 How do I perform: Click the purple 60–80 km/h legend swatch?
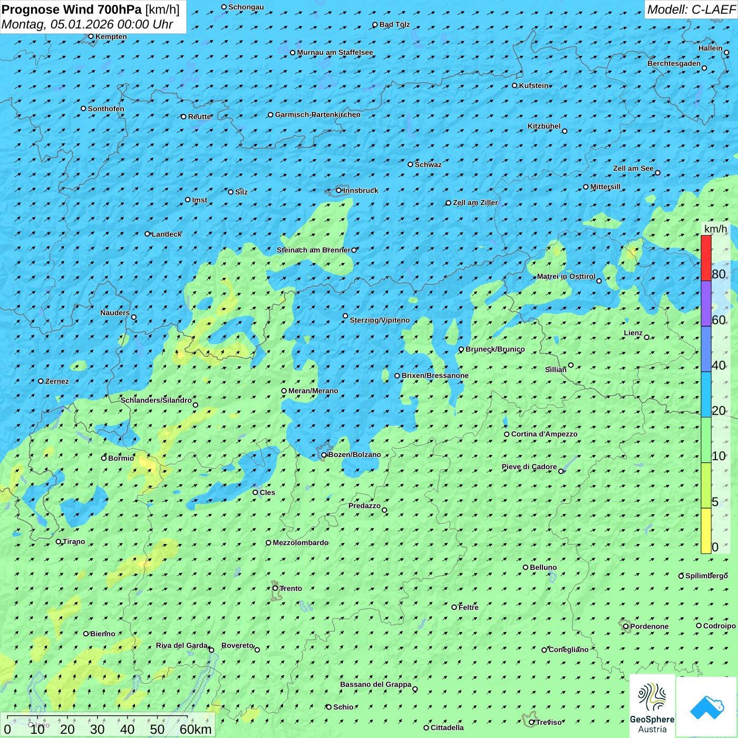click(x=706, y=304)
